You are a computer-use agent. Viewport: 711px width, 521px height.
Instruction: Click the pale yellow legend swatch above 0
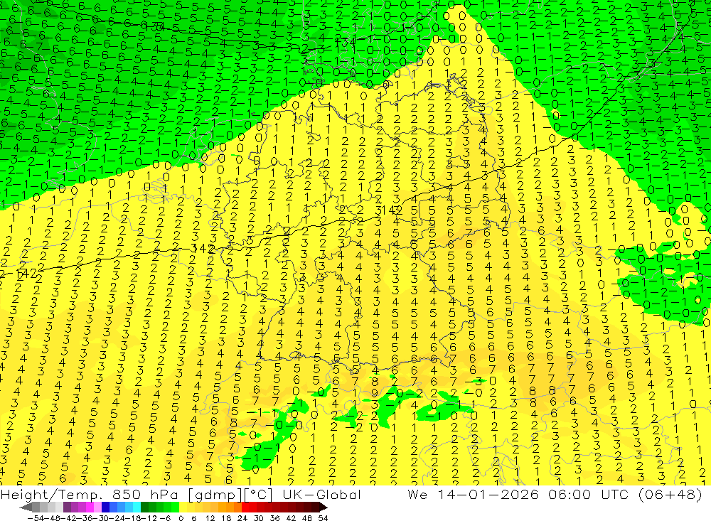[183, 507]
